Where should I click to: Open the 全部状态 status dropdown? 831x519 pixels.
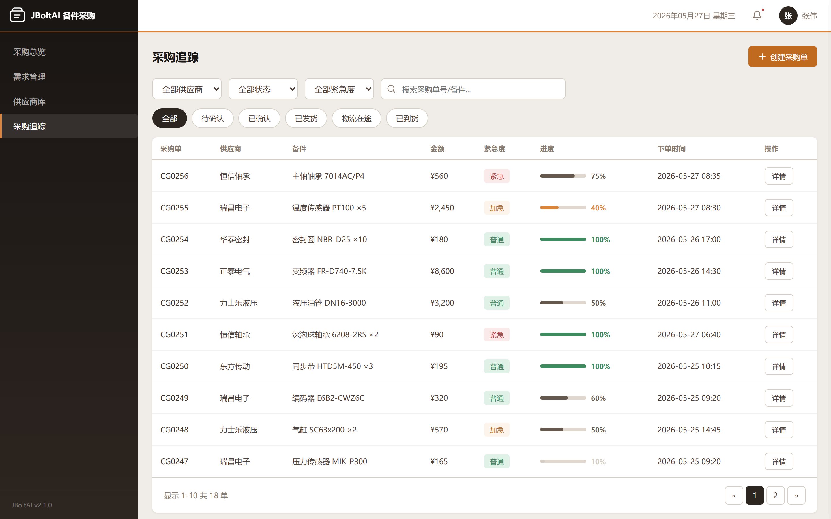(x=263, y=89)
